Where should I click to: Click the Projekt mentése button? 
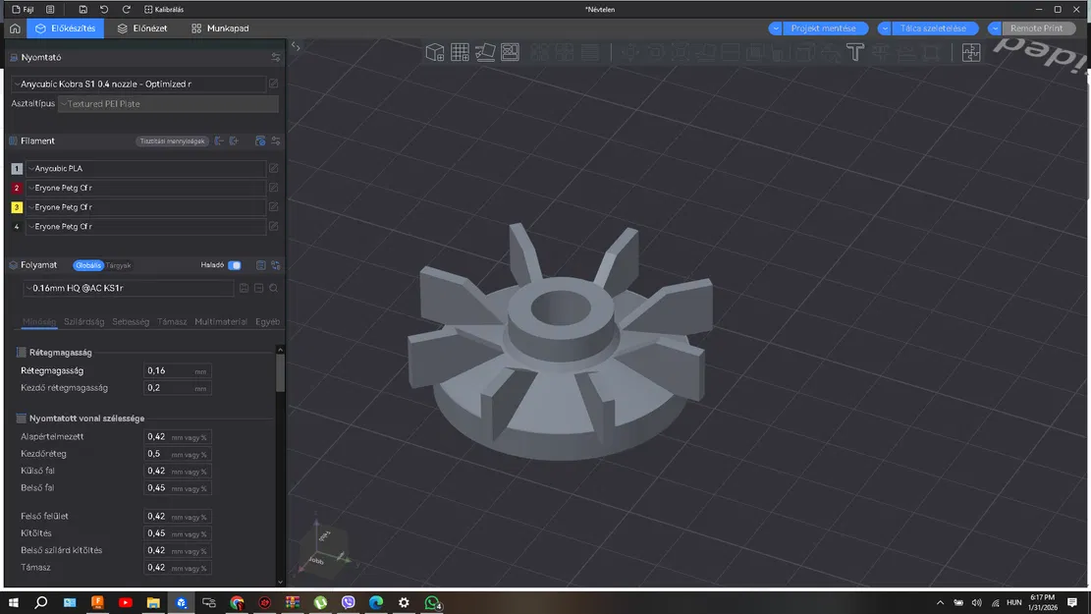[825, 28]
